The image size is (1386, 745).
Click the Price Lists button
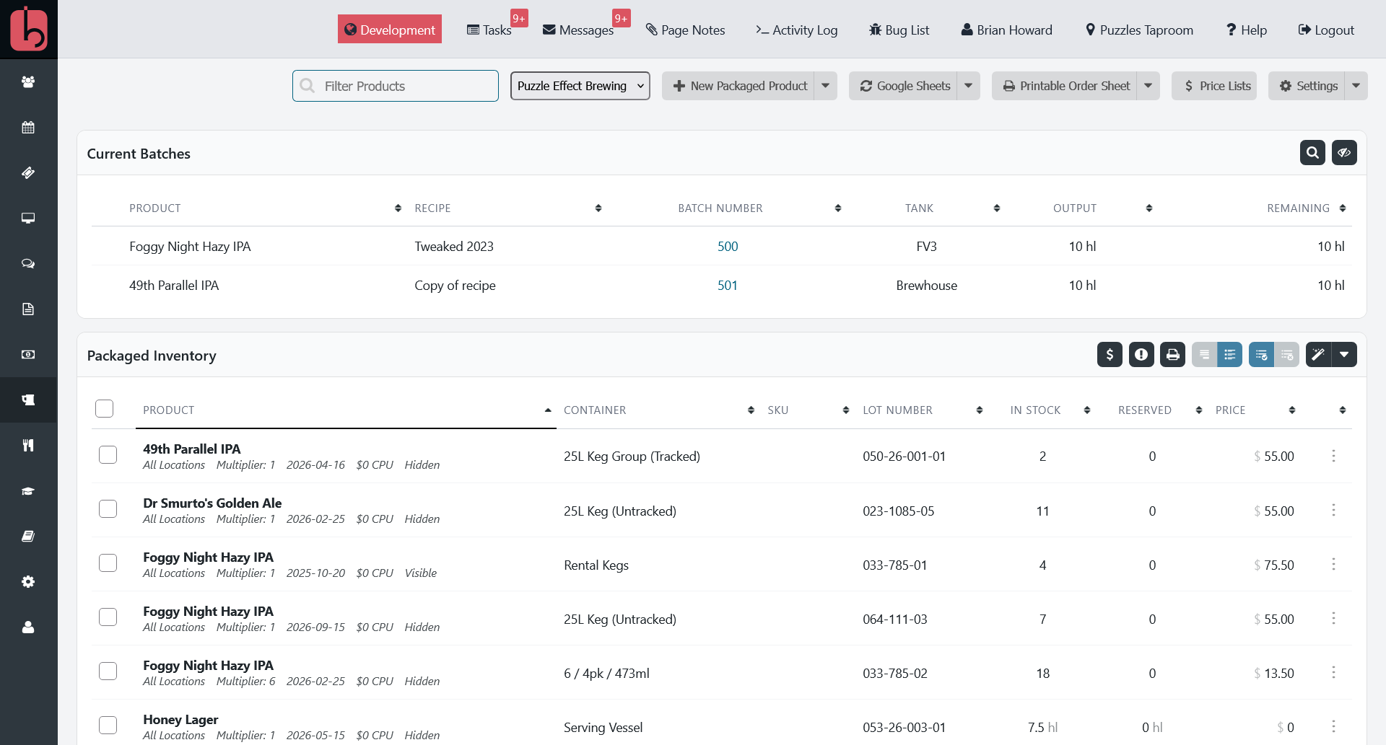1214,86
